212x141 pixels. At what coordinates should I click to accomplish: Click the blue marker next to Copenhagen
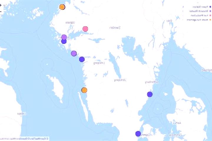click(x=138, y=134)
